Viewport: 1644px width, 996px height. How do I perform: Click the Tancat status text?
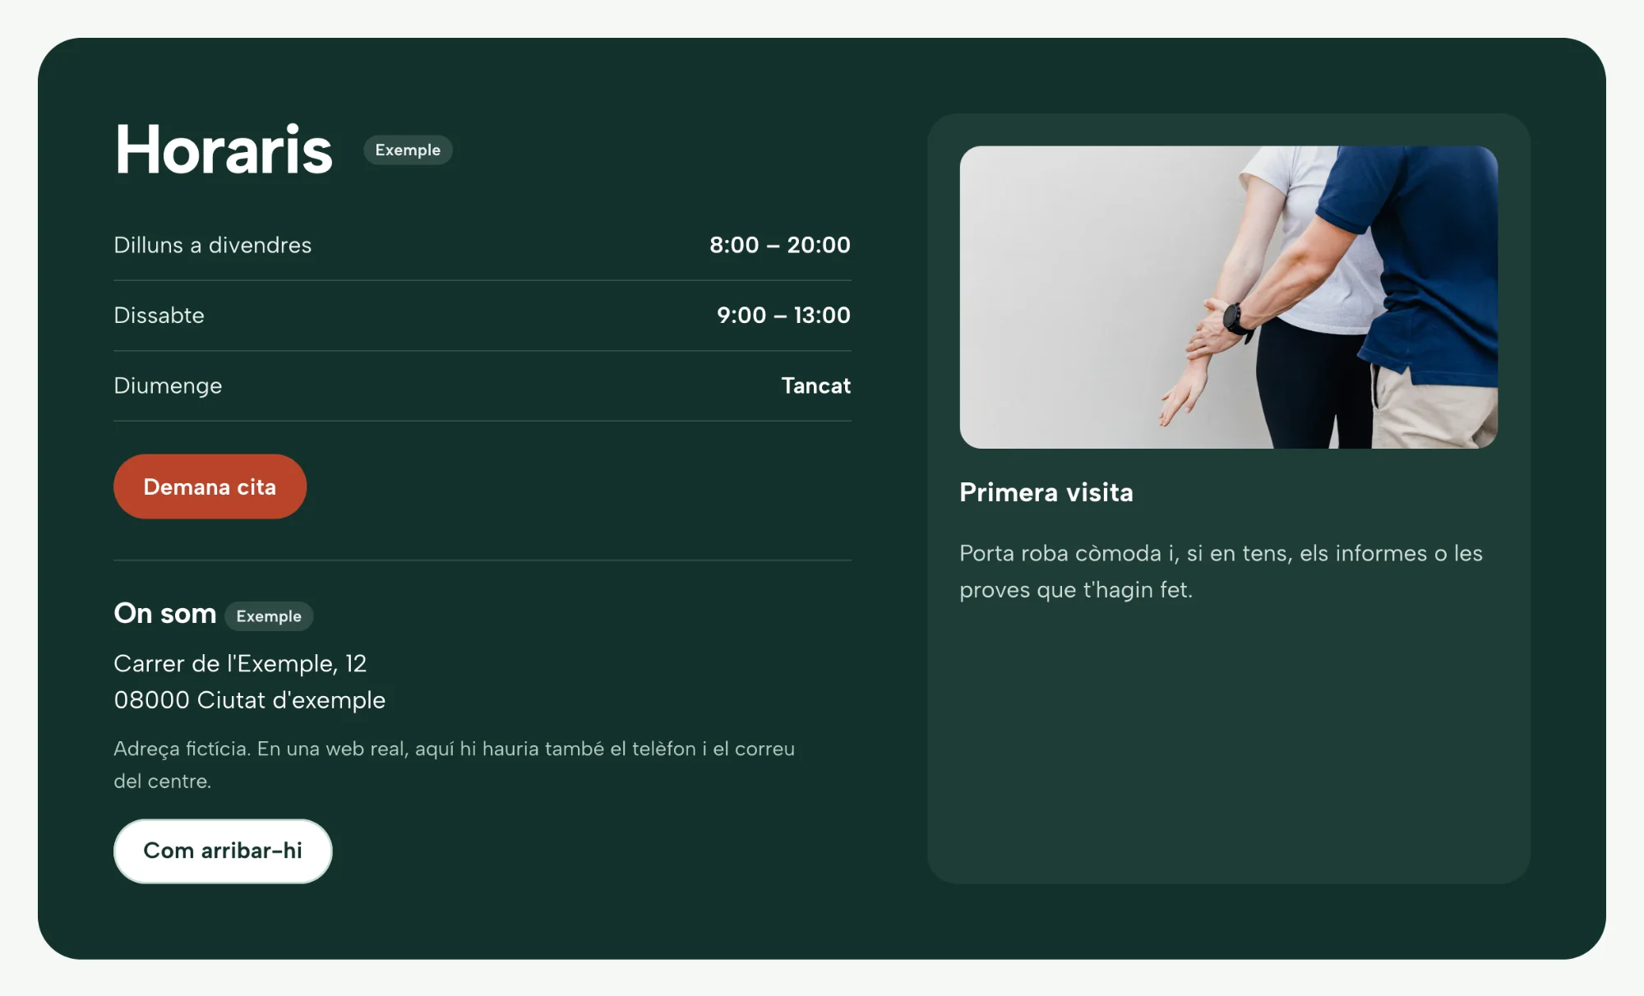(815, 385)
